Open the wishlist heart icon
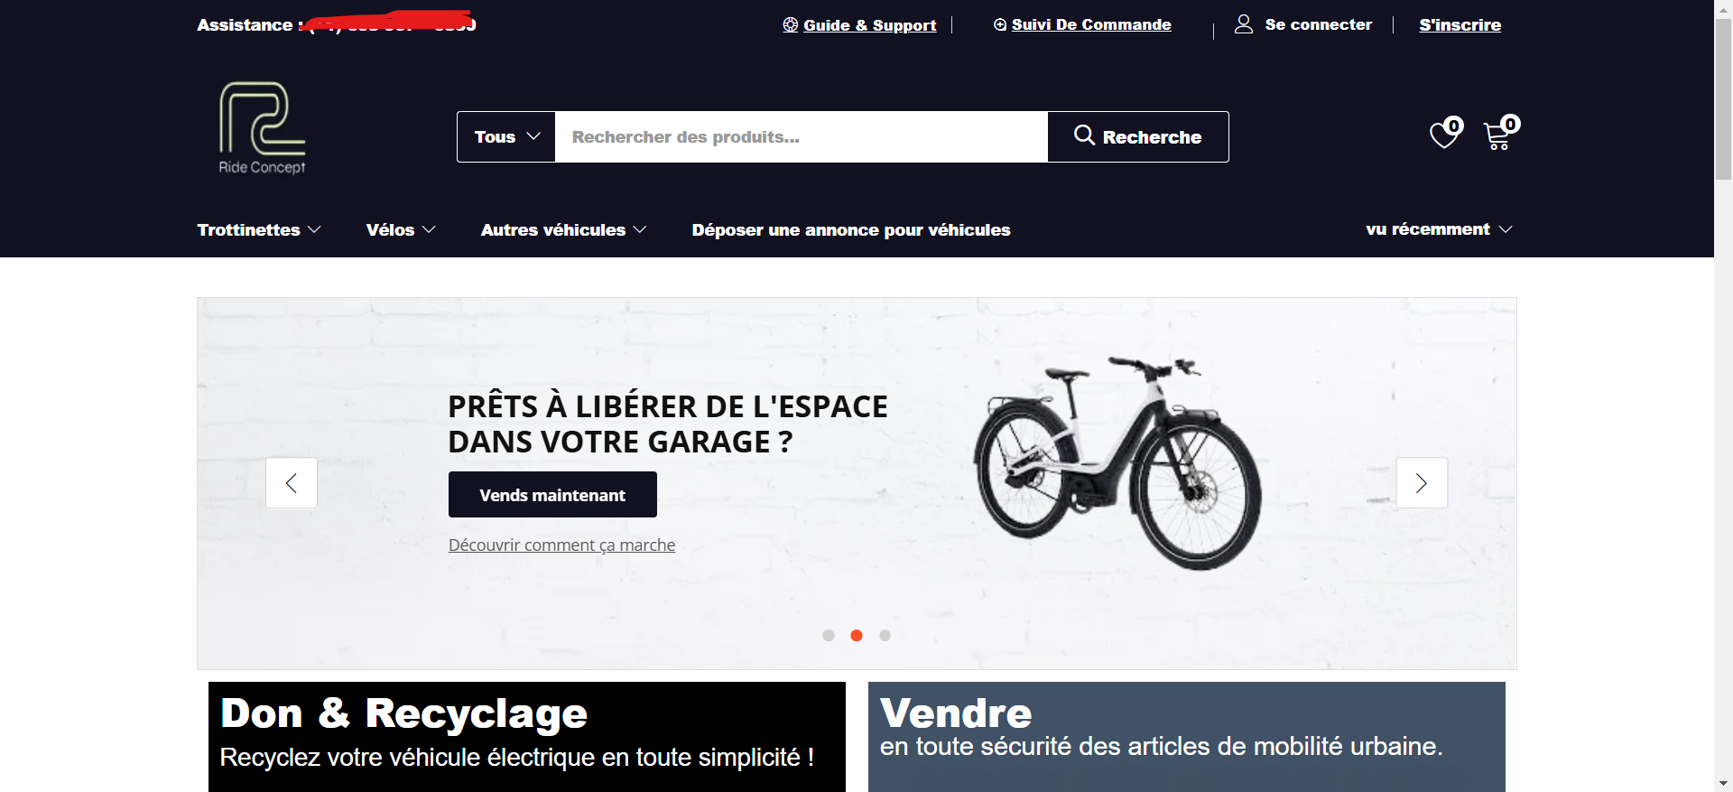Image resolution: width=1733 pixels, height=792 pixels. coord(1444,135)
